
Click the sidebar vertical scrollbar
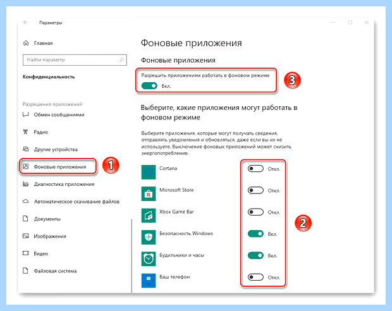(x=132, y=256)
